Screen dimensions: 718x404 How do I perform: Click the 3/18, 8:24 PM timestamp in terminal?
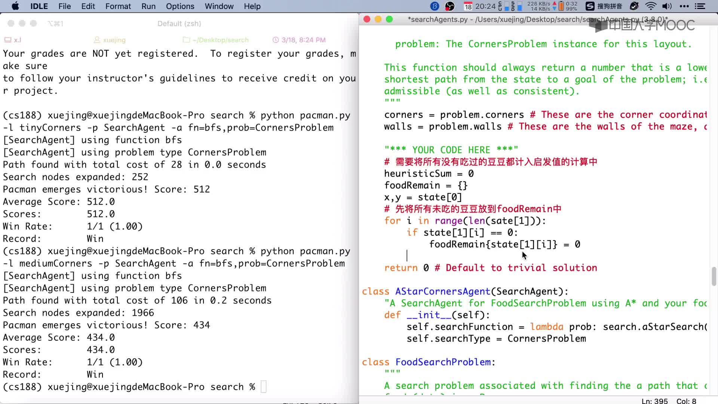(x=299, y=40)
